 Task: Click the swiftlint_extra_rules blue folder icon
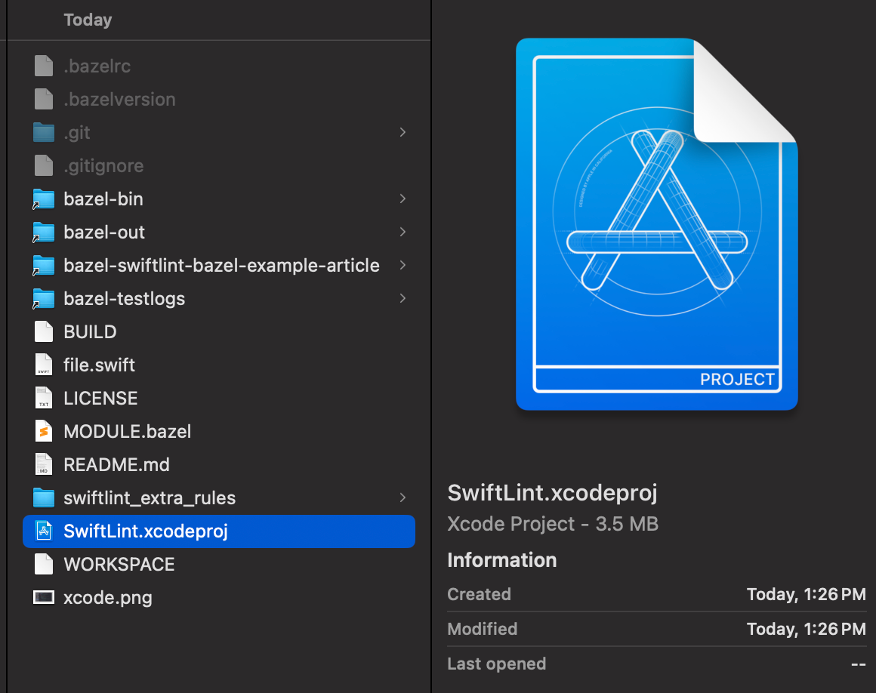pyautogui.click(x=44, y=497)
